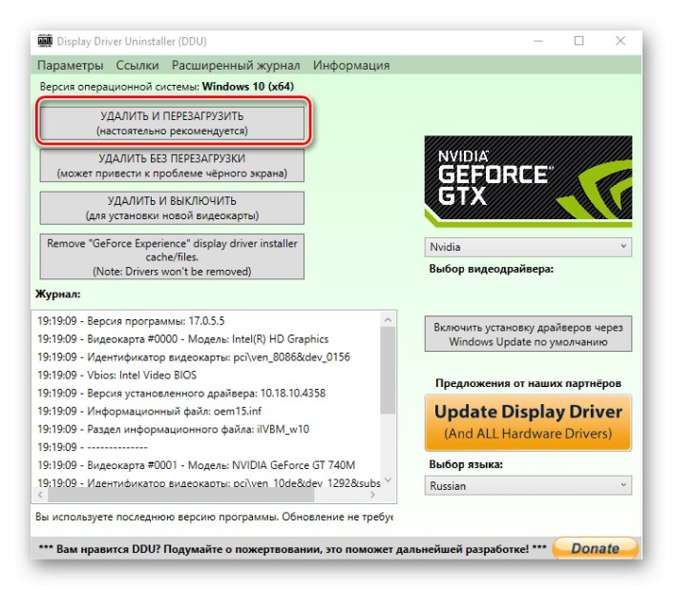Click Remove GeForce Experience installer cache button
This screenshot has height=590, width=673.
(172, 256)
